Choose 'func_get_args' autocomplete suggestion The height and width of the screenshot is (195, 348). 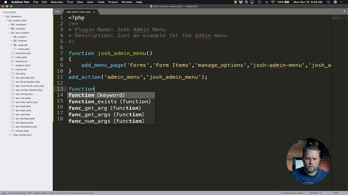click(111, 115)
